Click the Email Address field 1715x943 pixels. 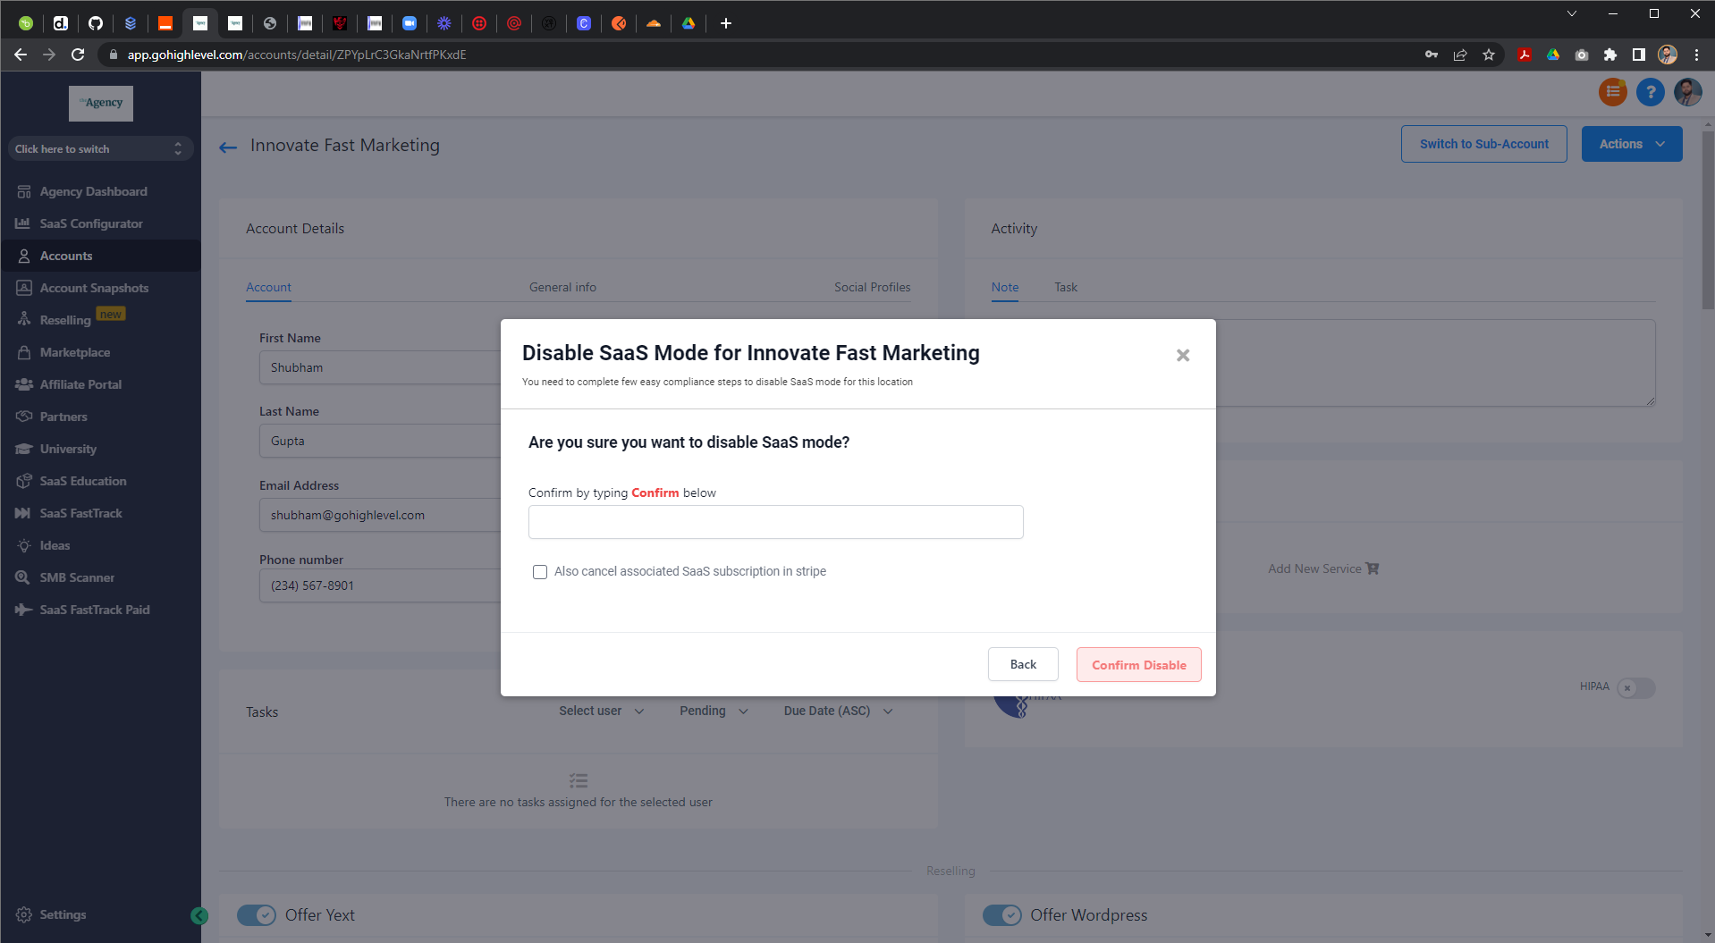click(x=380, y=515)
